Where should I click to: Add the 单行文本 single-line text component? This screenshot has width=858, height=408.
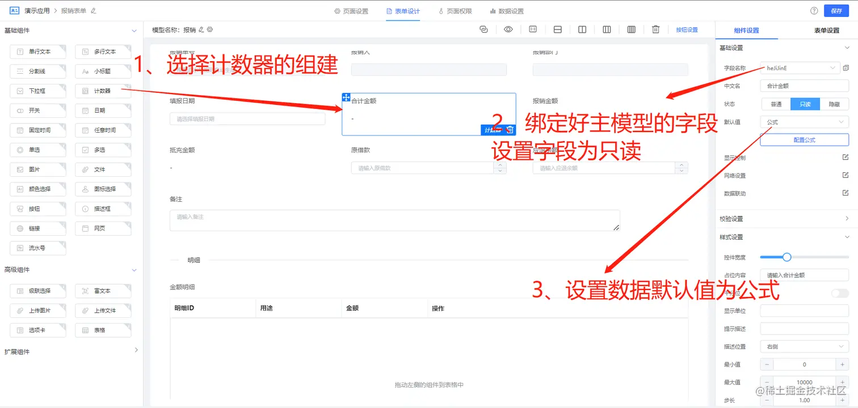pos(37,52)
